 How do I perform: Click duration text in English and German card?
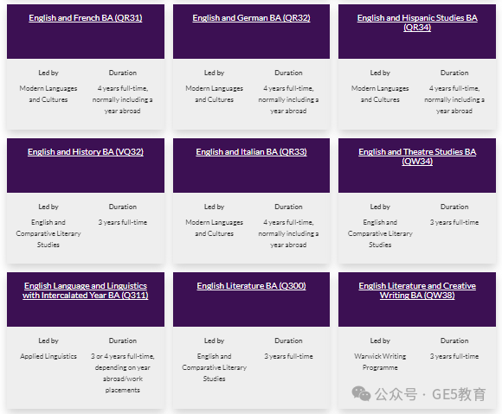click(288, 99)
